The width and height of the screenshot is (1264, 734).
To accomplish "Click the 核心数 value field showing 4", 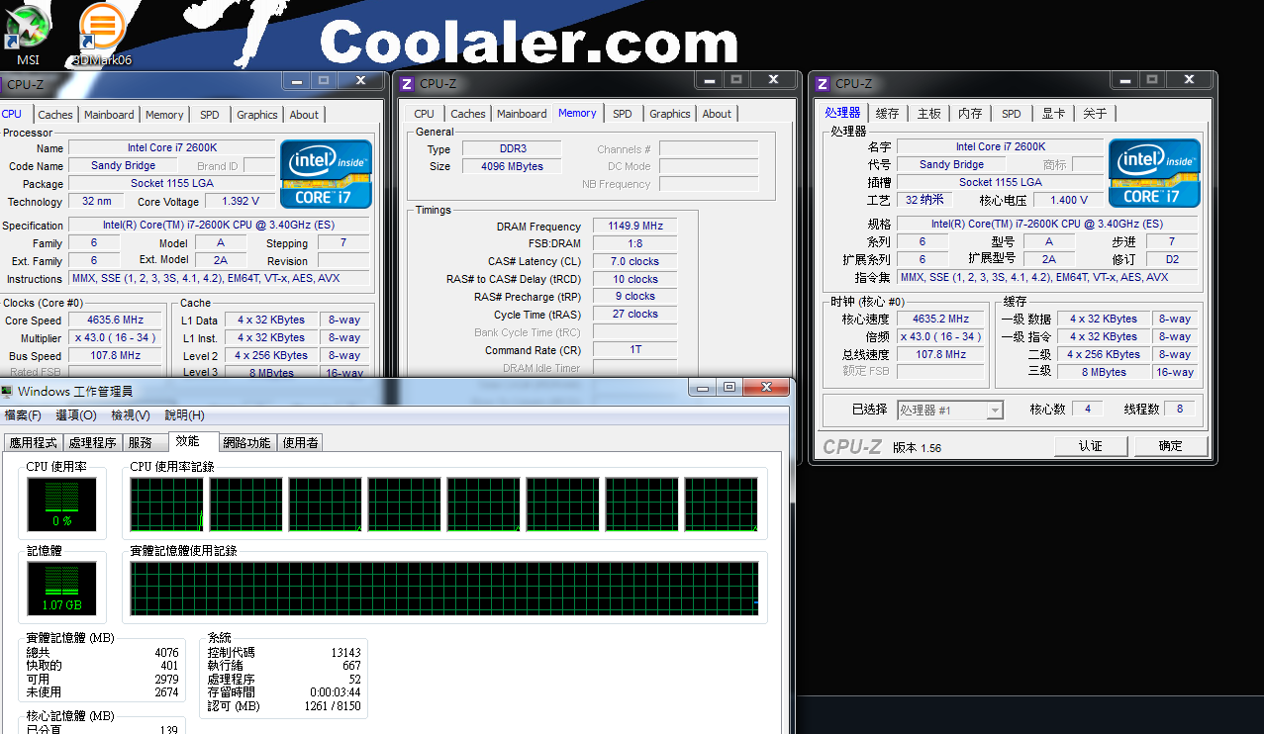I will (1087, 409).
